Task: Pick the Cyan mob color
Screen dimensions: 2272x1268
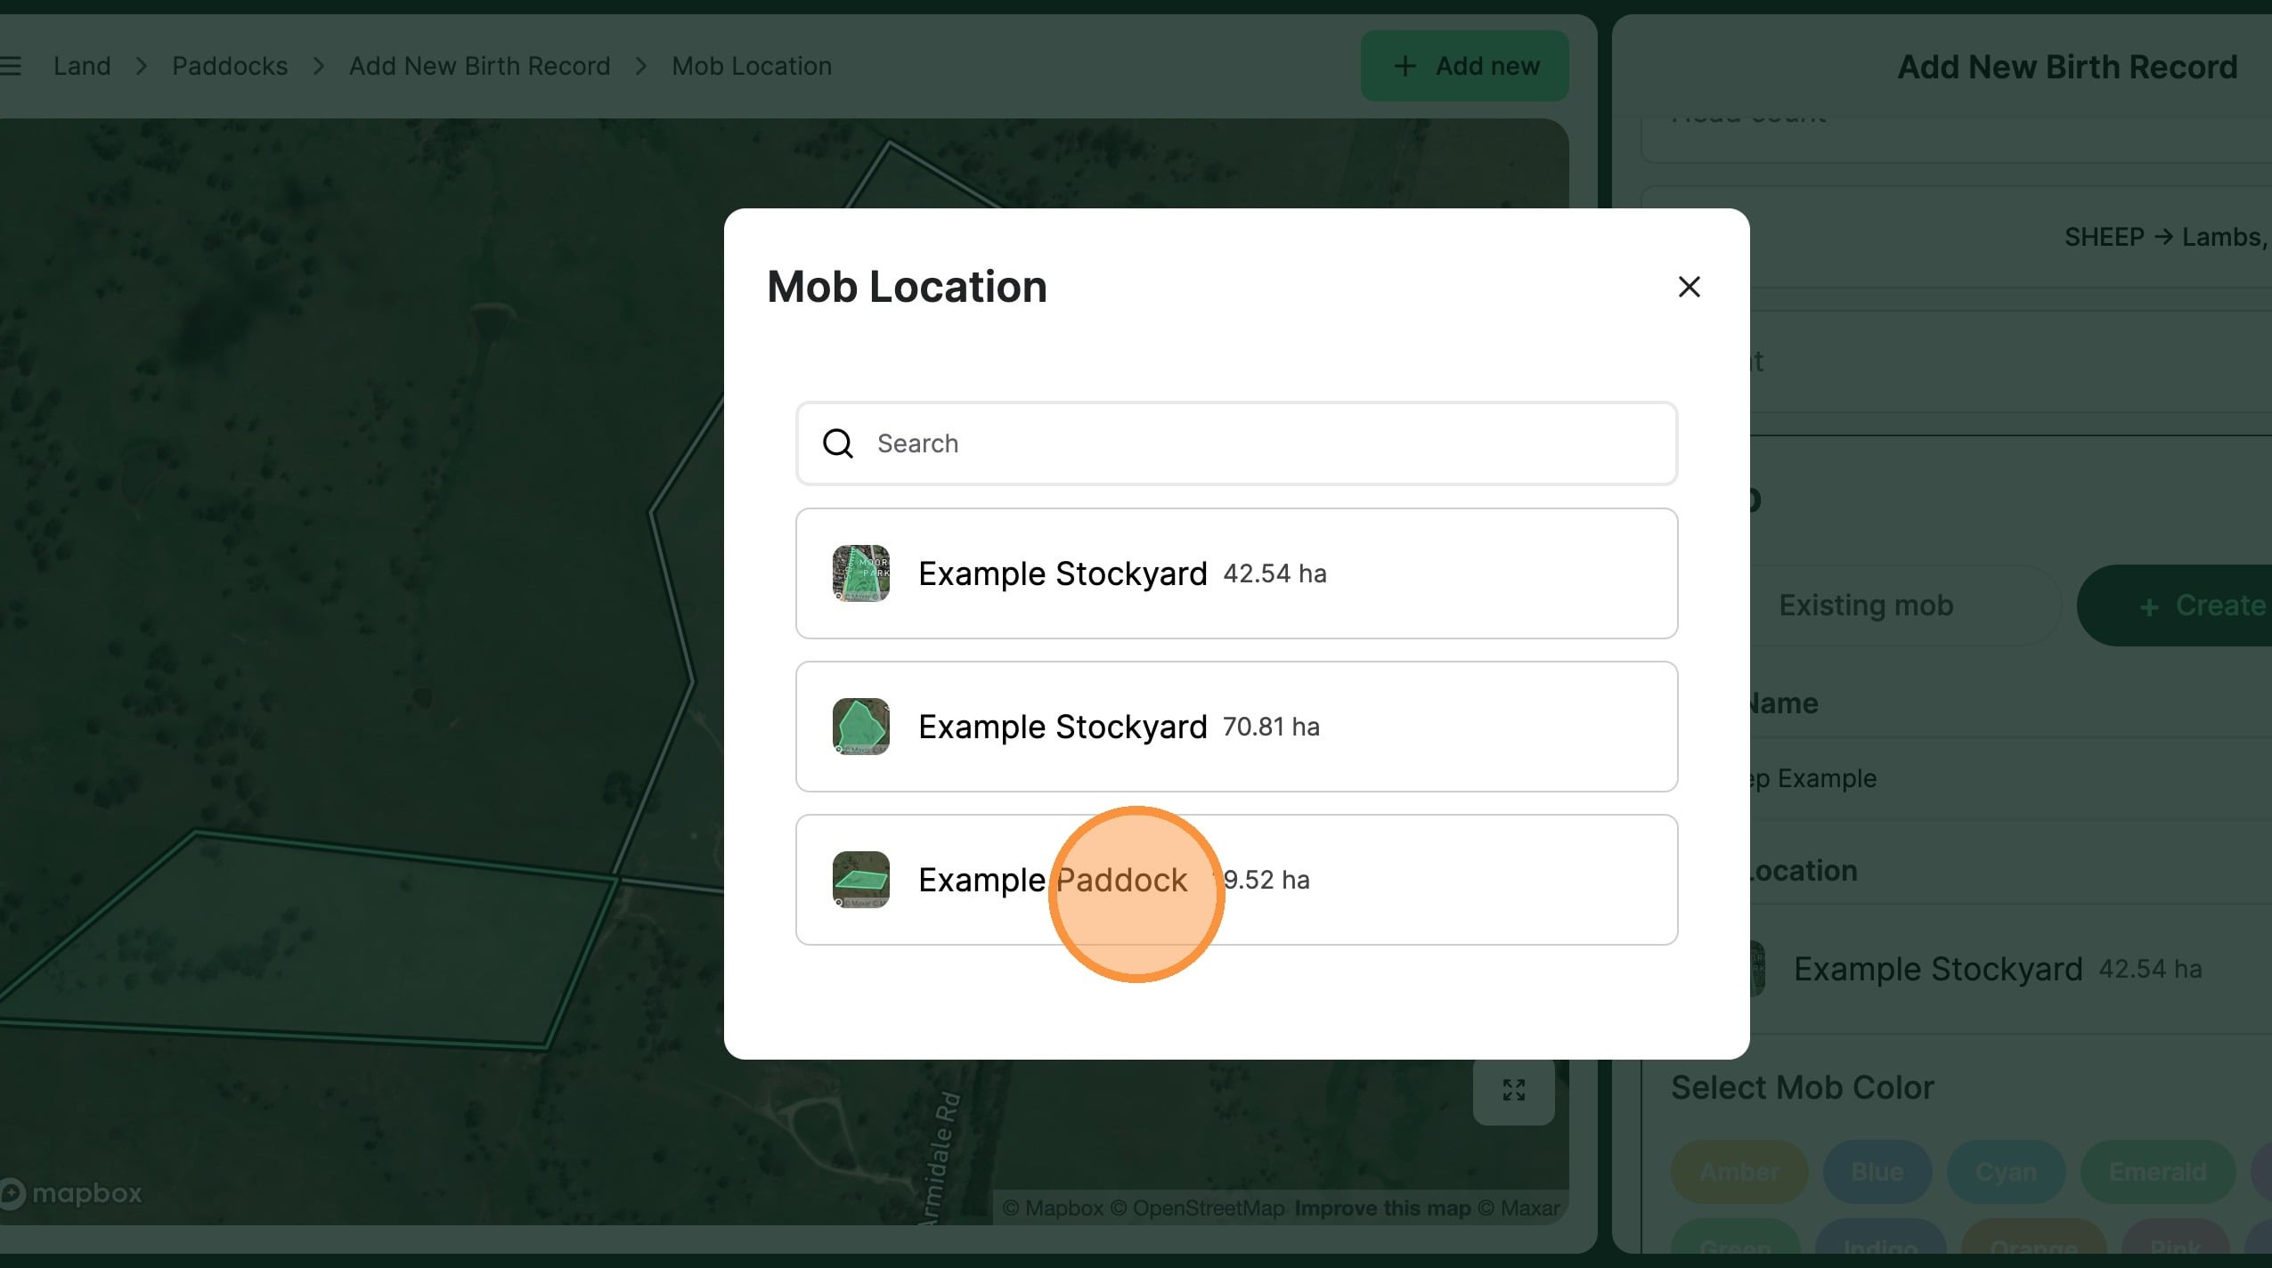Action: pyautogui.click(x=2006, y=1172)
